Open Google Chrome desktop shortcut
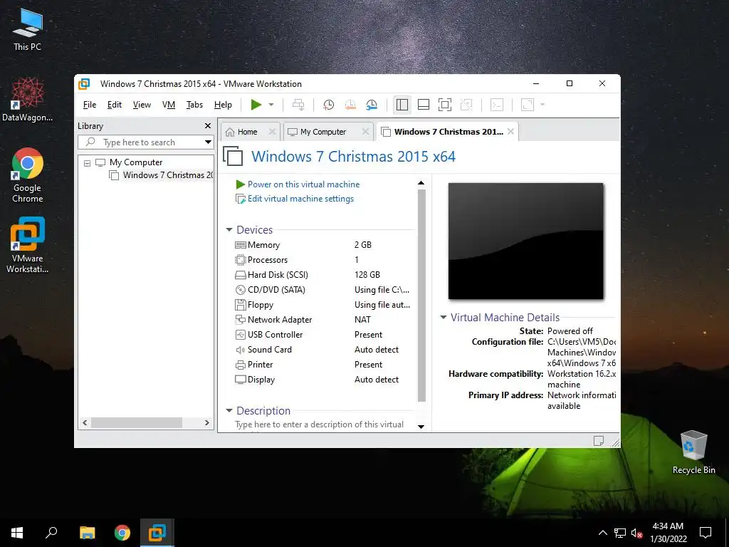729x547 pixels. 28,175
